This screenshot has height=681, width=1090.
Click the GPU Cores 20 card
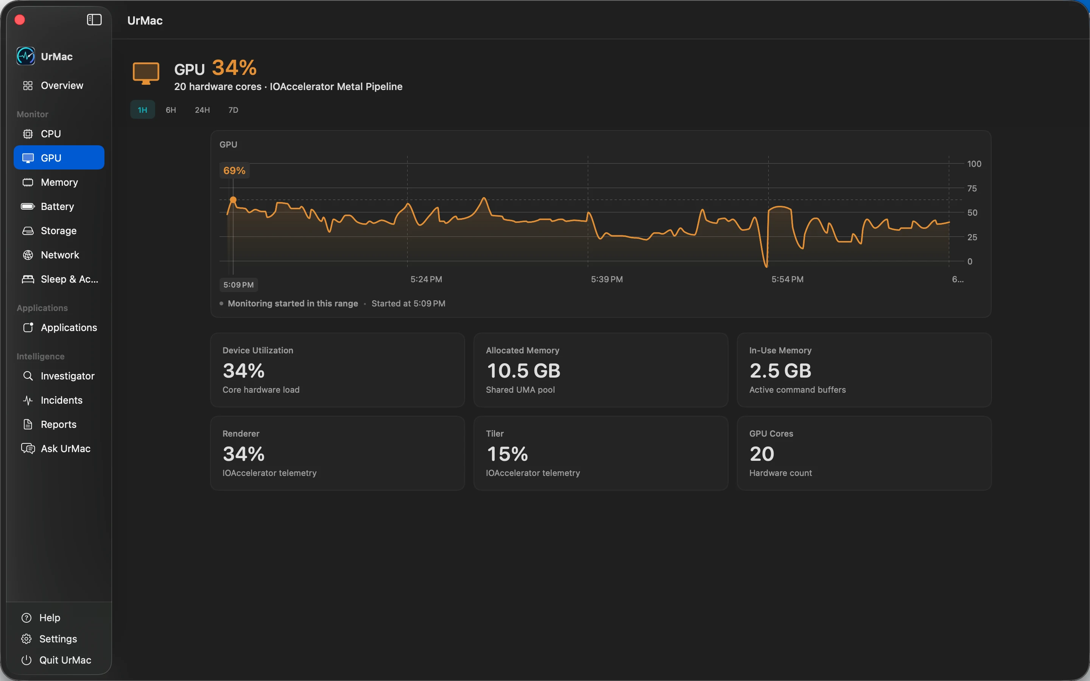[x=864, y=453]
